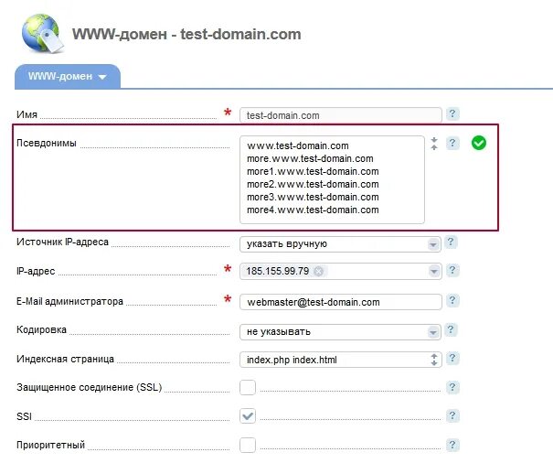The height and width of the screenshot is (463, 553).
Task: Click the Источник IP-адреса label
Action: (62, 242)
